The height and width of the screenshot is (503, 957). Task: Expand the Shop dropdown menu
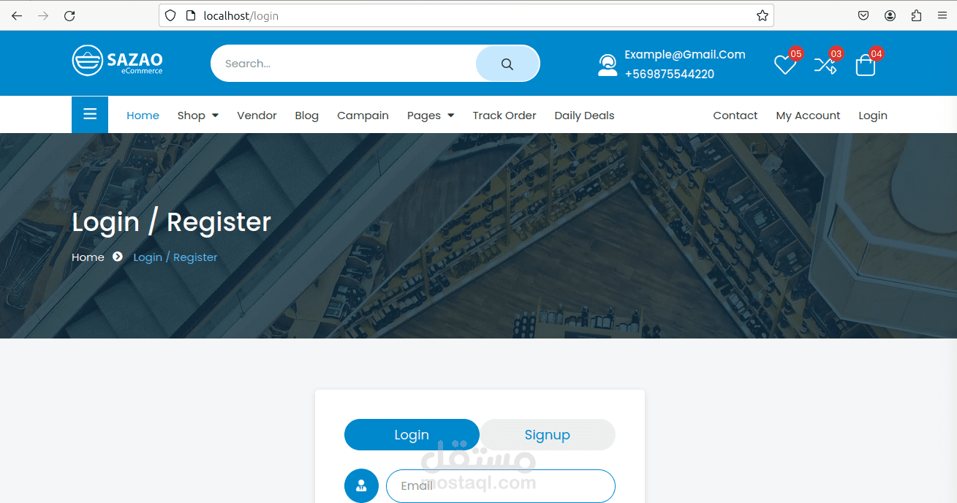pyautogui.click(x=198, y=116)
